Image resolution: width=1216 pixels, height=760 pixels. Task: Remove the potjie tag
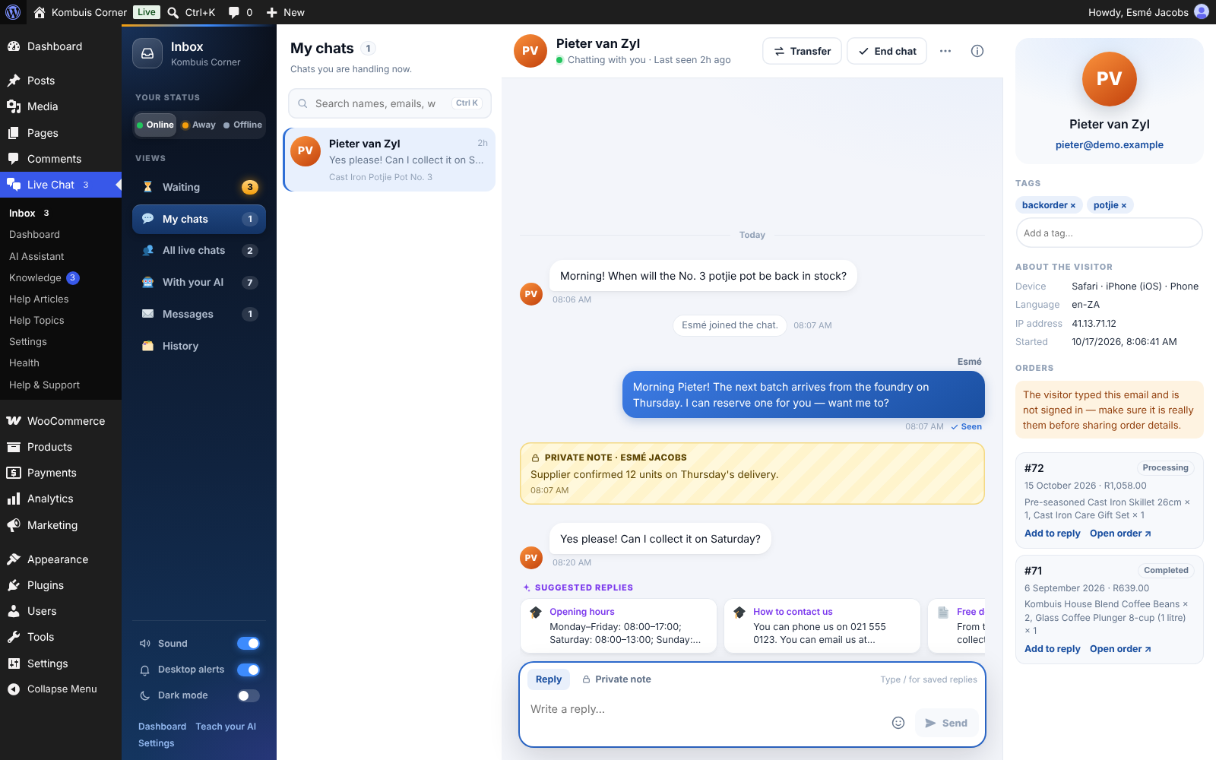pos(1124,205)
